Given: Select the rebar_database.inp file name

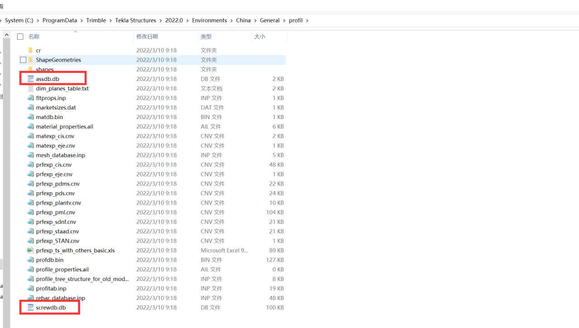Looking at the screenshot, I should 61,298.
